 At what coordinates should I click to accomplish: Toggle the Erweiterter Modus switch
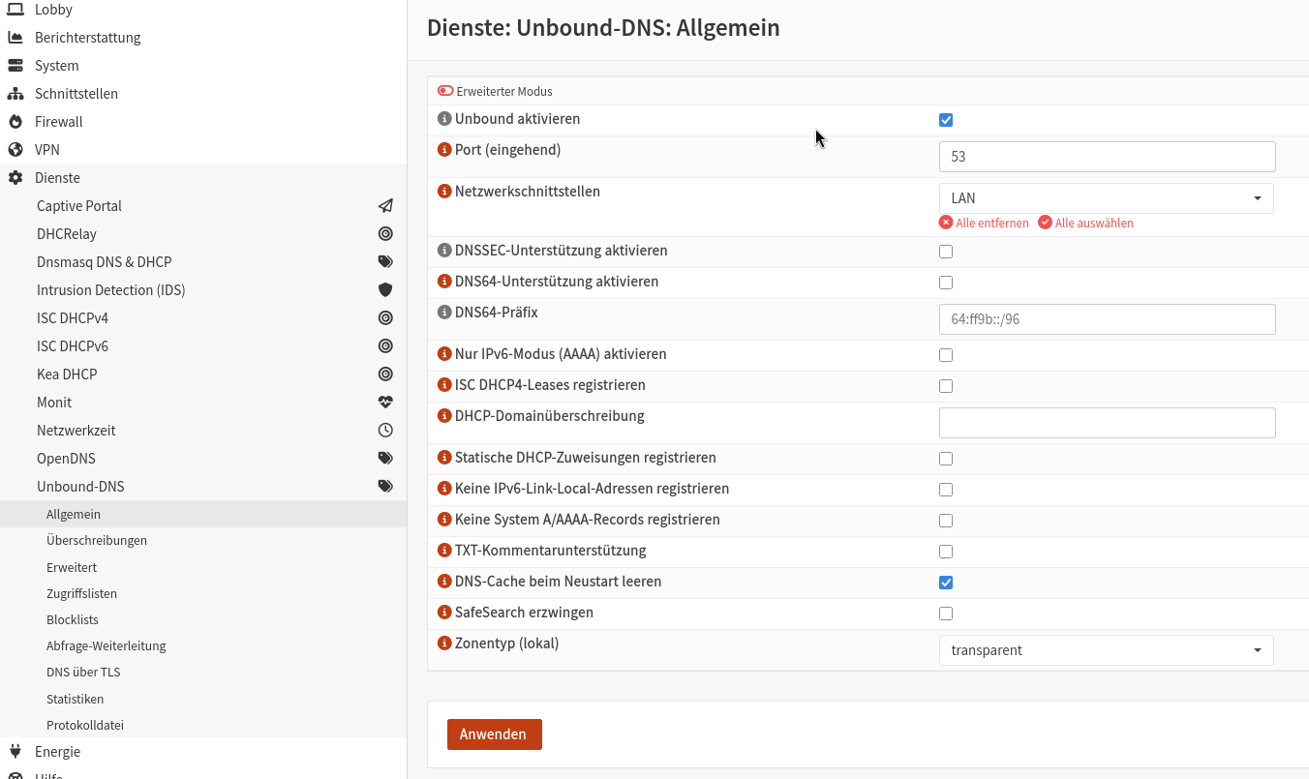(445, 90)
